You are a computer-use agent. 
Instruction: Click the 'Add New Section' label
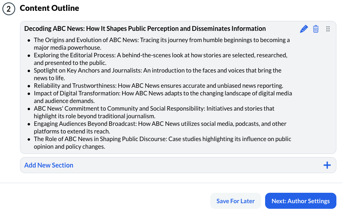point(49,165)
